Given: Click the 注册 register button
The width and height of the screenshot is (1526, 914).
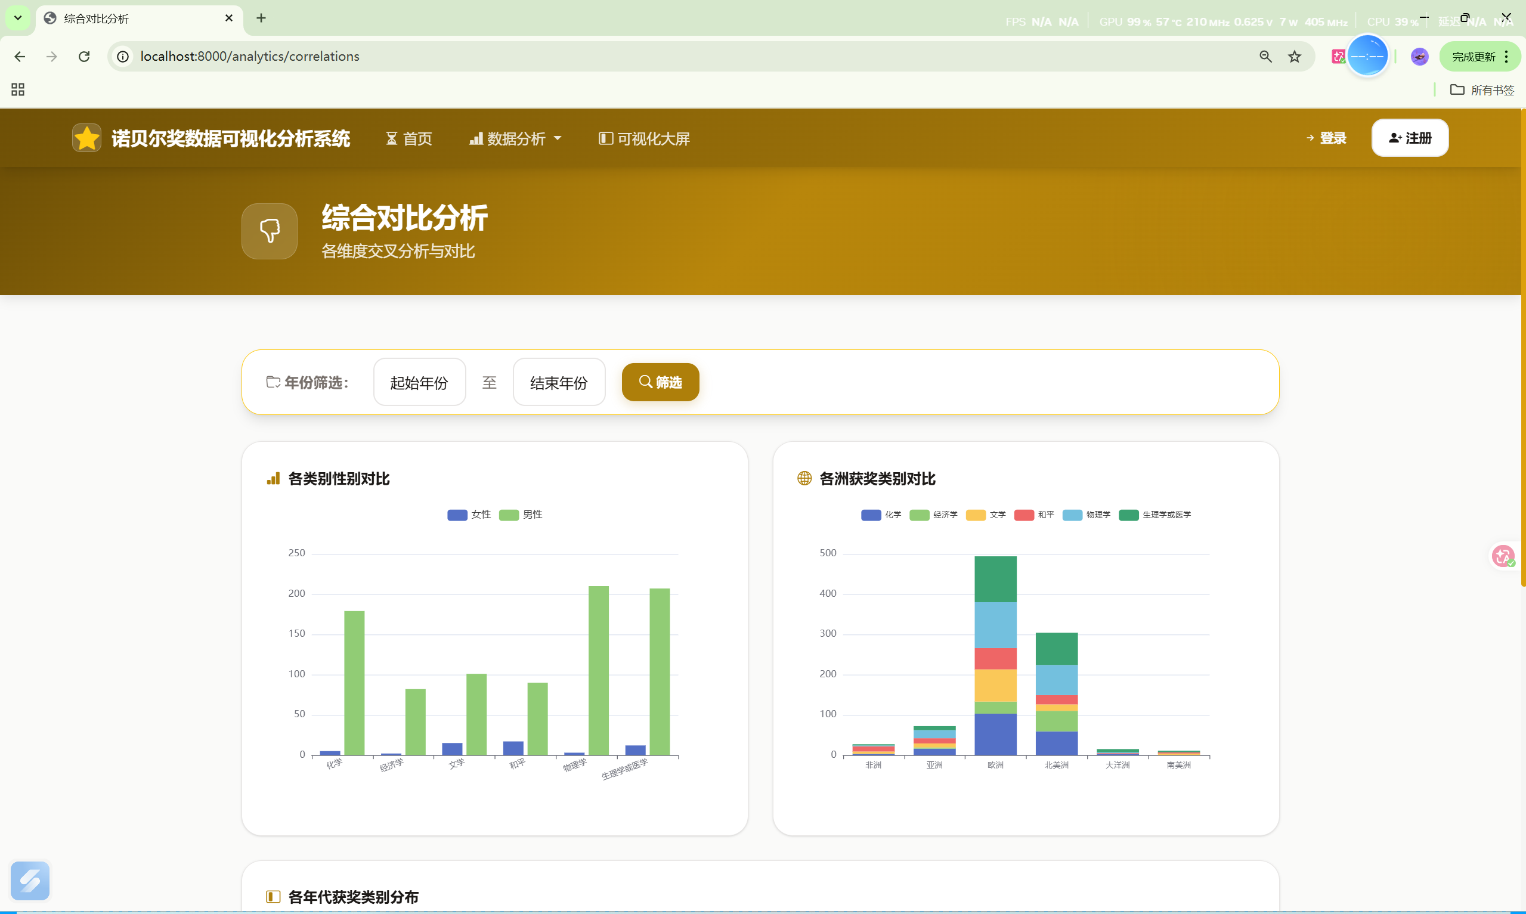Looking at the screenshot, I should pos(1409,138).
